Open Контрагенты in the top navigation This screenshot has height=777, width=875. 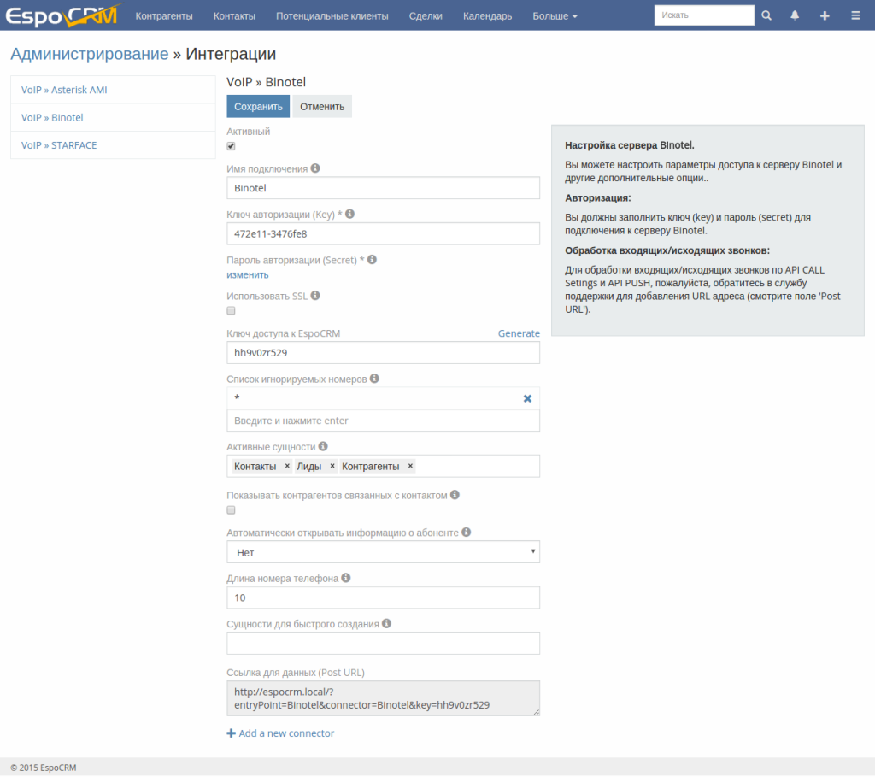(164, 16)
